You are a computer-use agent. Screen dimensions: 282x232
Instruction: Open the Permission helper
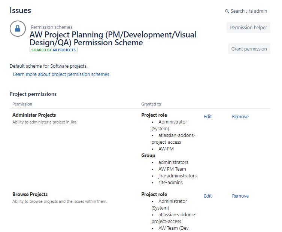[248, 27]
